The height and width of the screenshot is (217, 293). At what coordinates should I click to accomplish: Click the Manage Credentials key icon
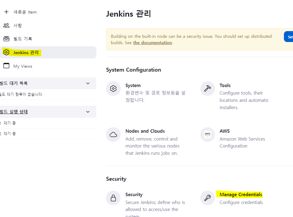click(208, 198)
